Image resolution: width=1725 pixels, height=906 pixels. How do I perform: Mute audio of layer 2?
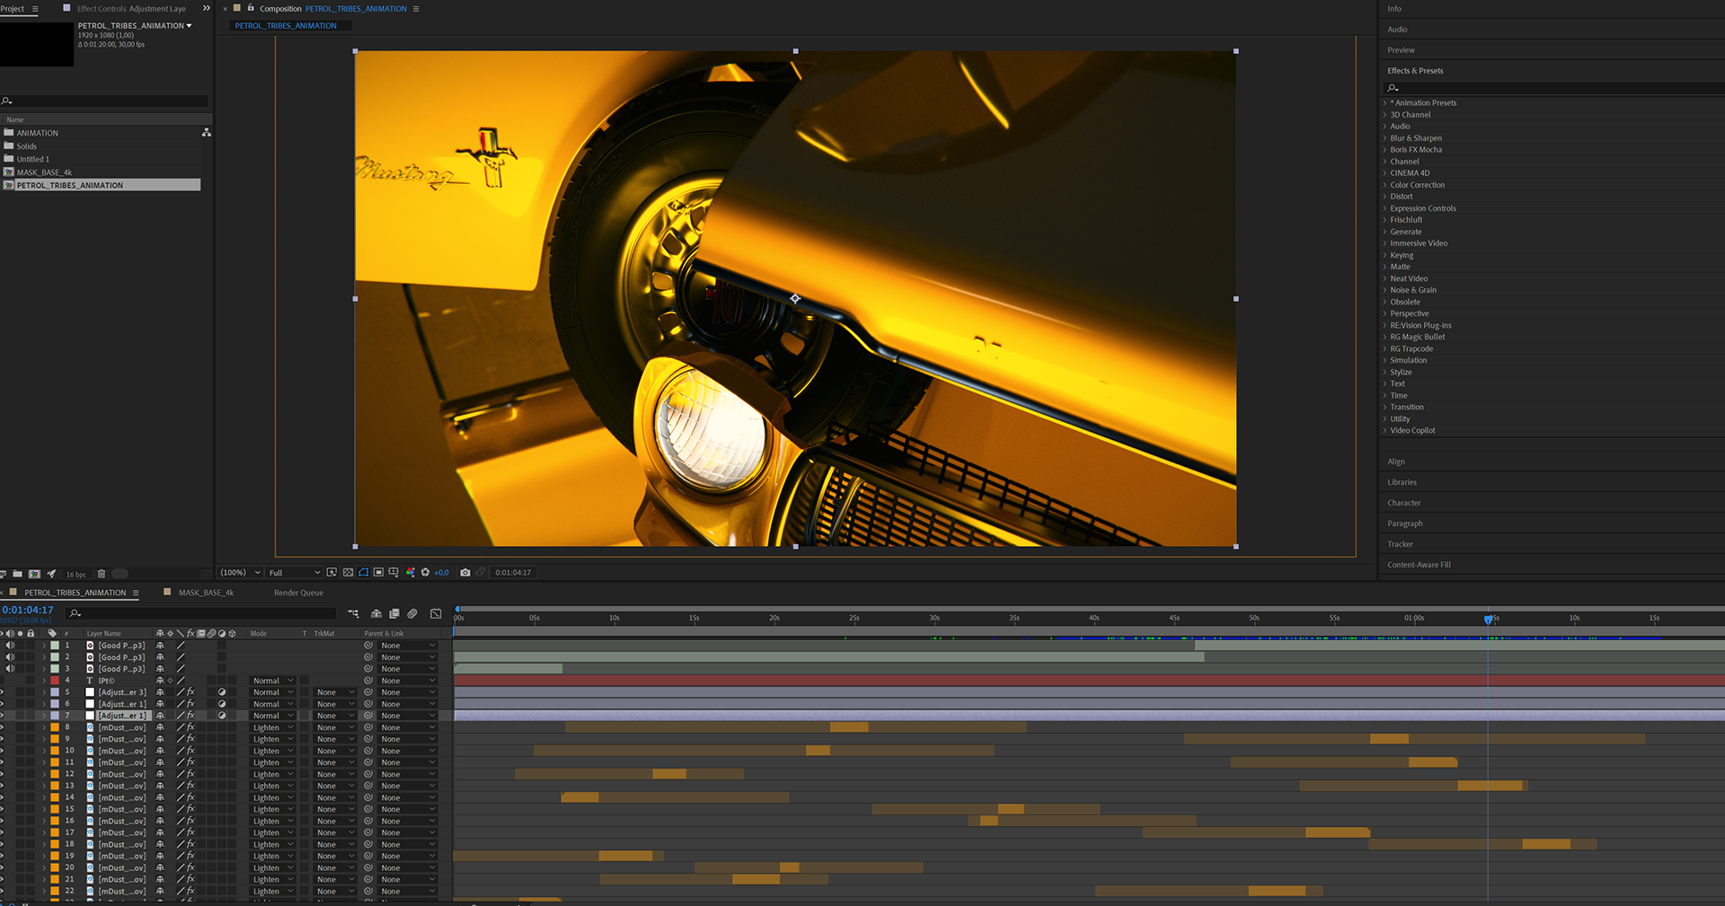pos(10,657)
